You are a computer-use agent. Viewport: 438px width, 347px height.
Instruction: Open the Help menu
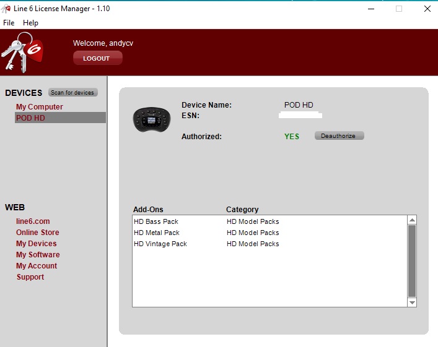(30, 23)
